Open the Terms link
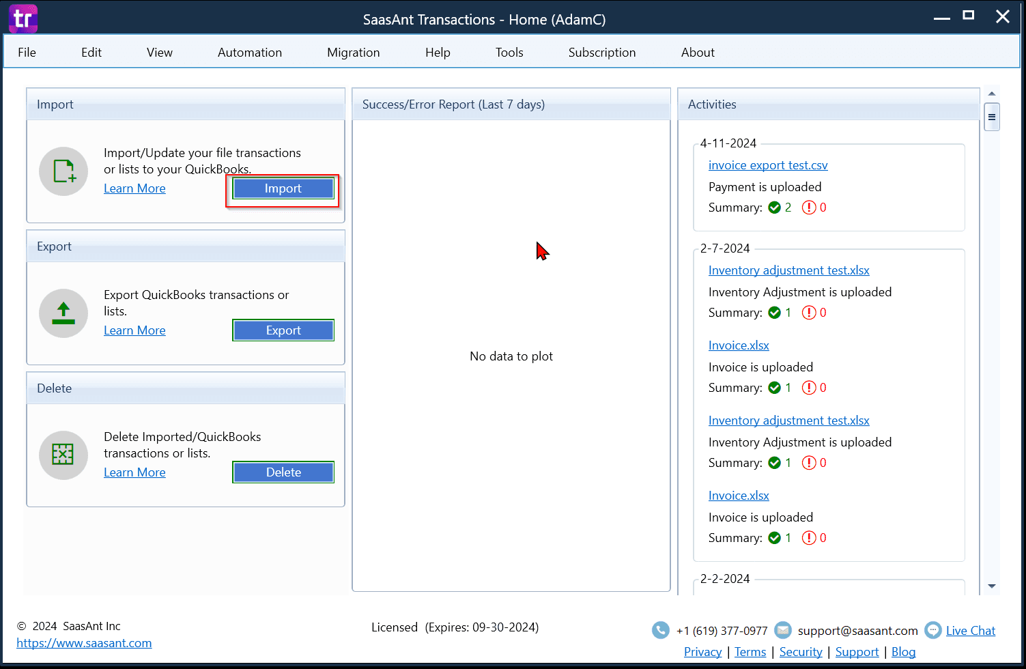 750,652
